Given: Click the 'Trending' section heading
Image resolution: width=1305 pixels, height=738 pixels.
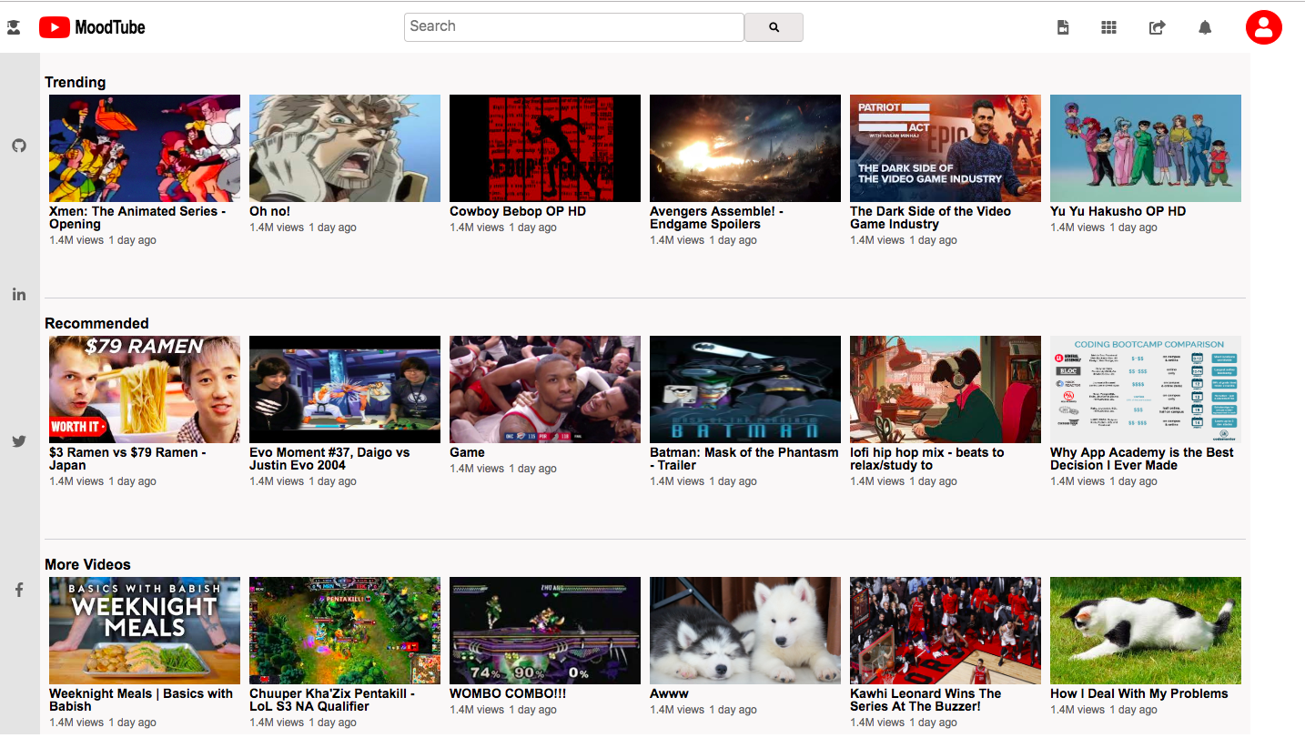Looking at the screenshot, I should click(76, 82).
